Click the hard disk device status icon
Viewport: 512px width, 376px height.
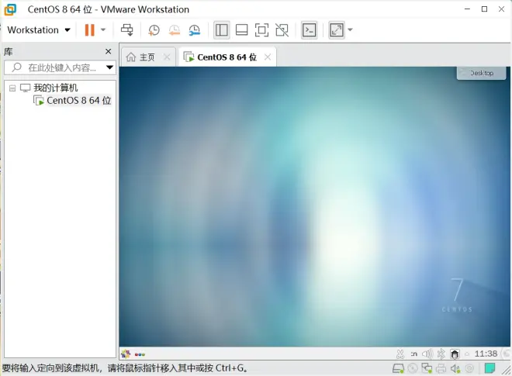tap(398, 368)
